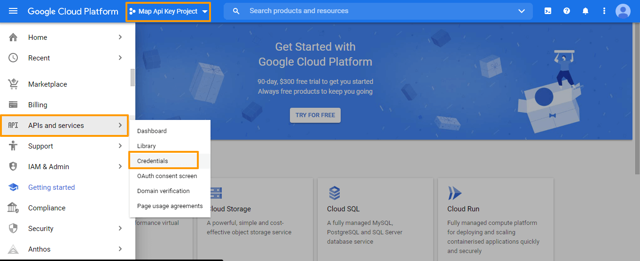Image resolution: width=640 pixels, height=261 pixels.
Task: Open the user account avatar
Action: 623,11
